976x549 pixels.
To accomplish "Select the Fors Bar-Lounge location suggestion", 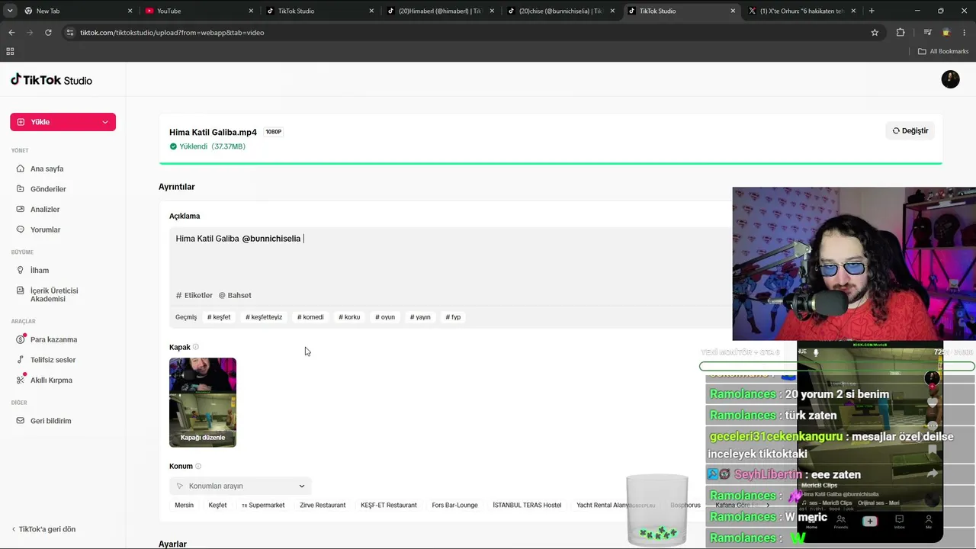I will (x=454, y=506).
